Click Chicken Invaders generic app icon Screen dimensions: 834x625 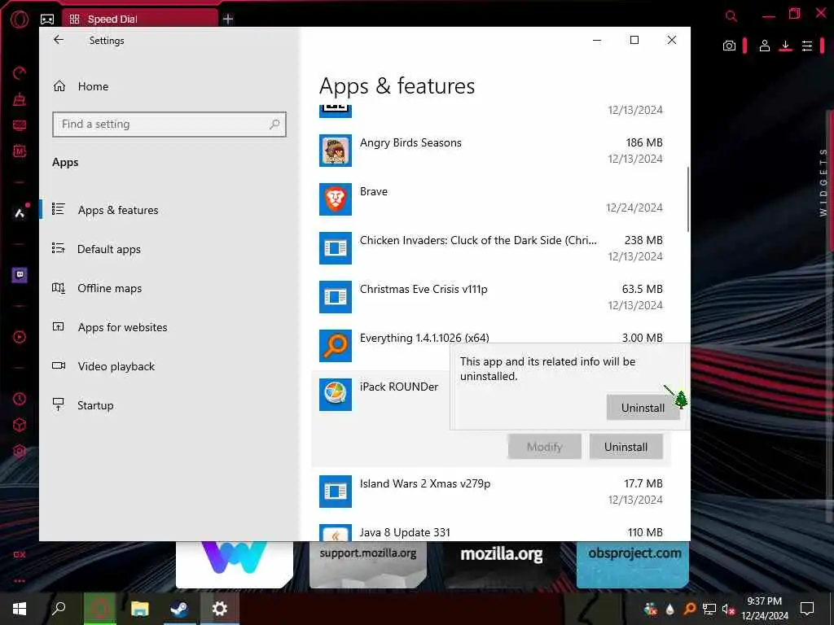pos(335,248)
